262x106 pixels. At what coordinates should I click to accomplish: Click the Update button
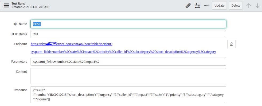tap(219, 6)
